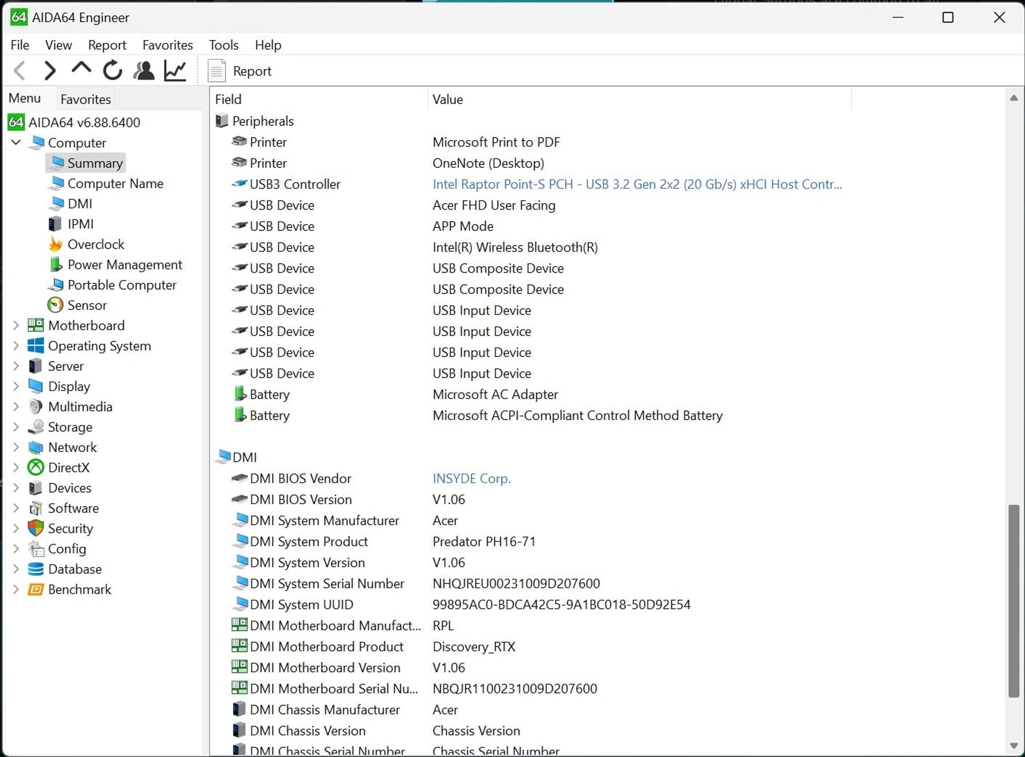Open the View menu
This screenshot has height=757, width=1025.
(58, 45)
